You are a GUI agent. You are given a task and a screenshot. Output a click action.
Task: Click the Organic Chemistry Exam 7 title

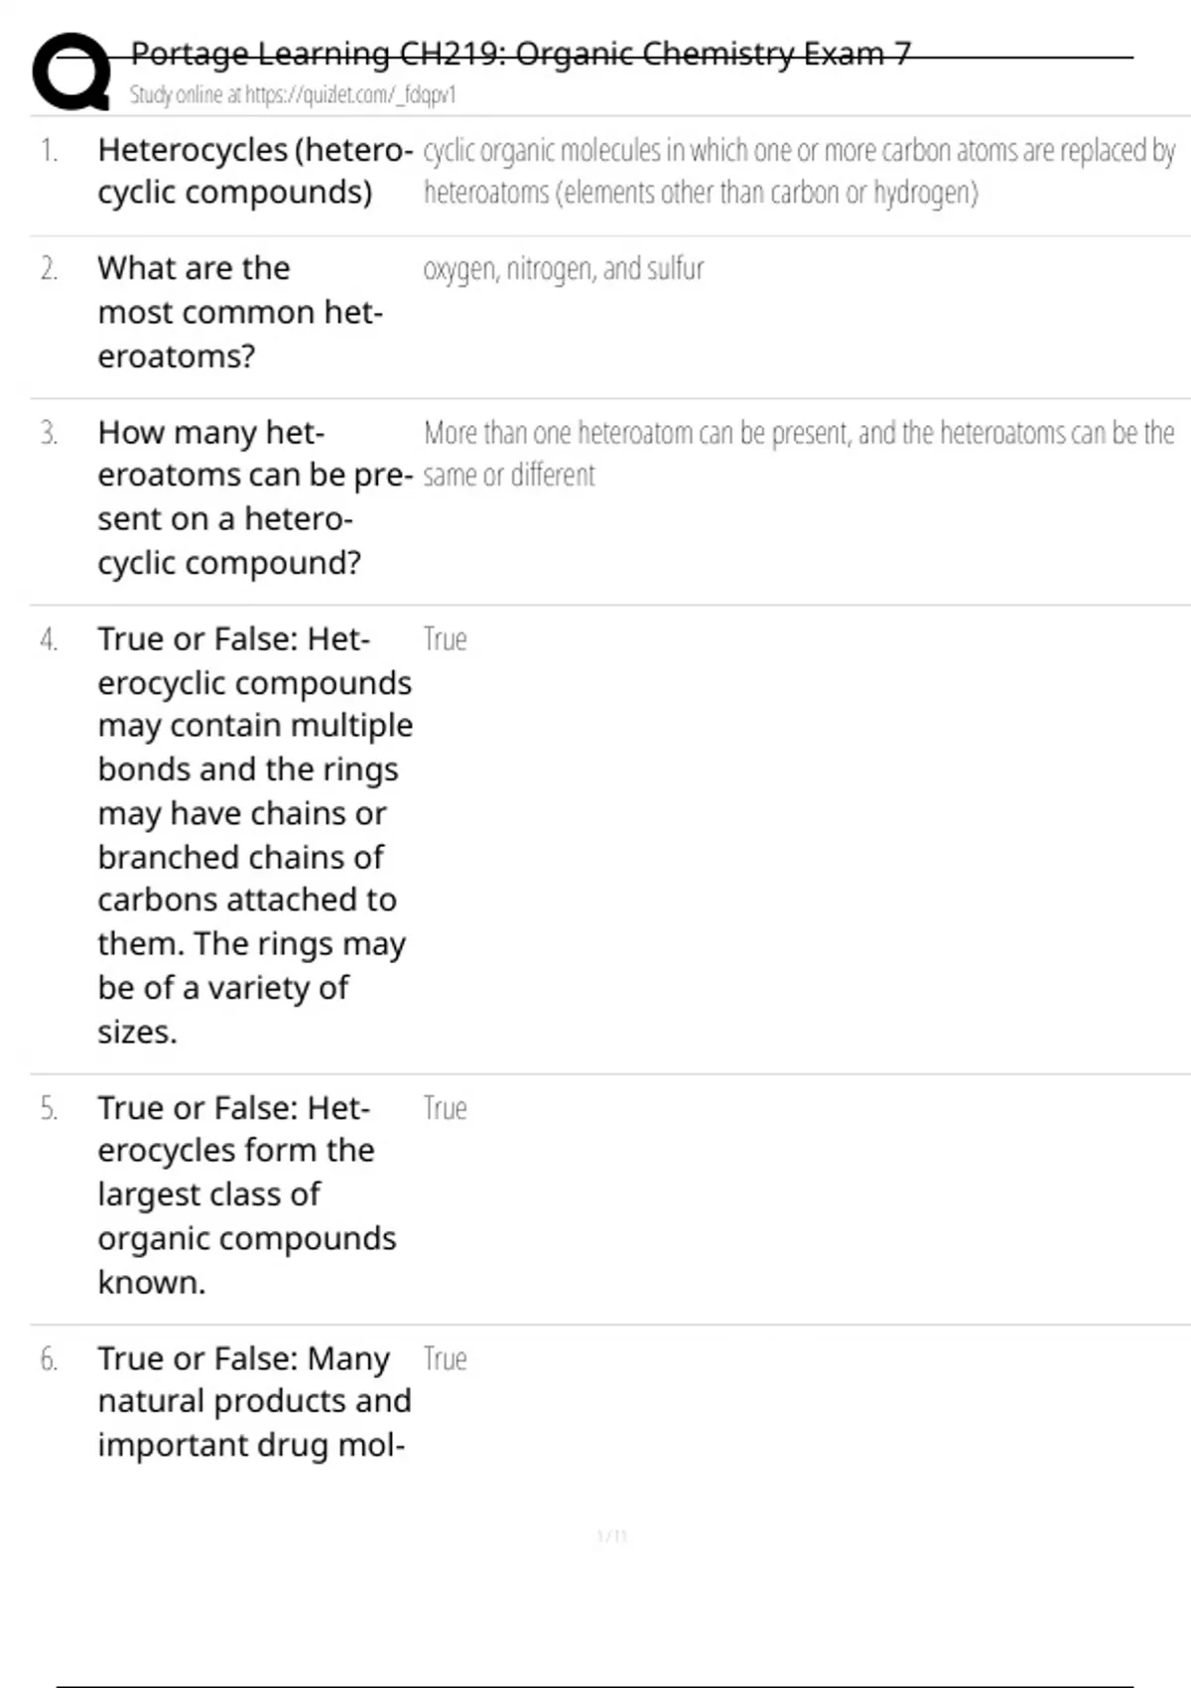520,54
